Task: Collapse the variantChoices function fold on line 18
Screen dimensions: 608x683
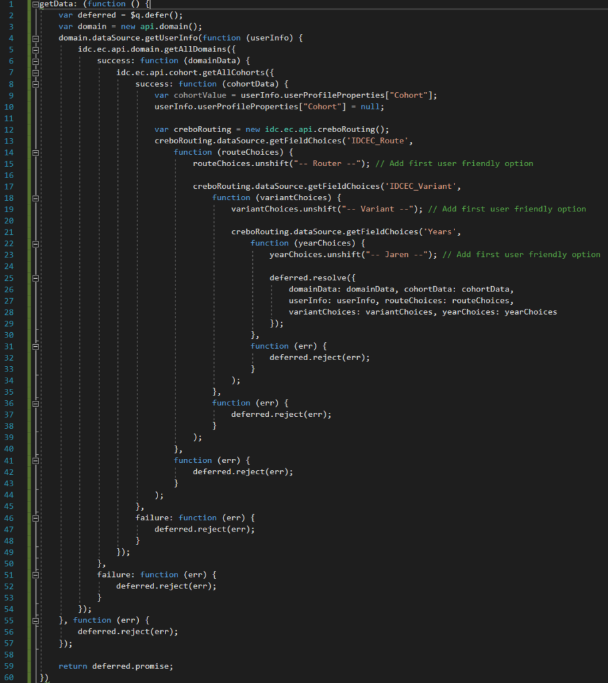Action: (x=35, y=198)
